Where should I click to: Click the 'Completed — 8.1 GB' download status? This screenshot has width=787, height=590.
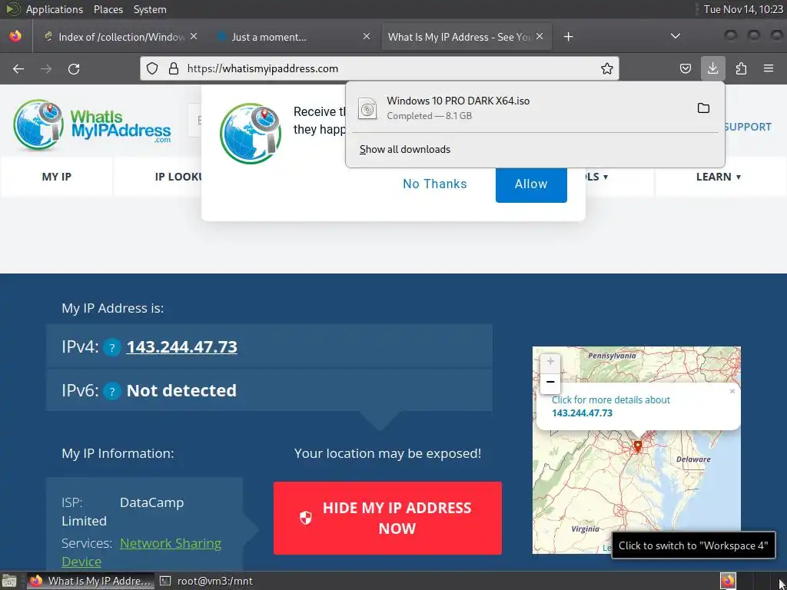click(x=429, y=116)
